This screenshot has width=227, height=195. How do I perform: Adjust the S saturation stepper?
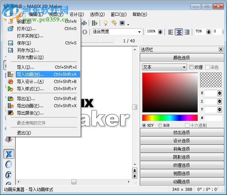click(x=219, y=101)
